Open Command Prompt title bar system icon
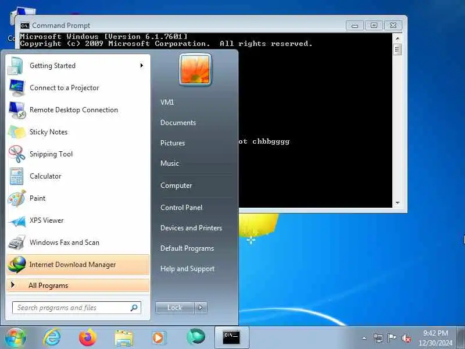465x349 pixels. [x=25, y=26]
